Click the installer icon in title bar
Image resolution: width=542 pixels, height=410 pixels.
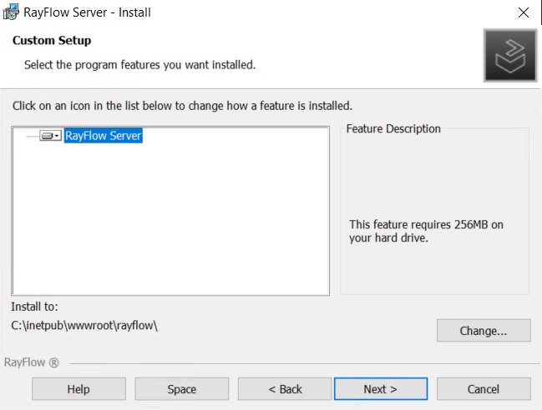point(11,12)
